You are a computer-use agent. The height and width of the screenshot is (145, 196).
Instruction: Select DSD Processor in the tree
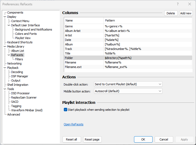click(20, 93)
